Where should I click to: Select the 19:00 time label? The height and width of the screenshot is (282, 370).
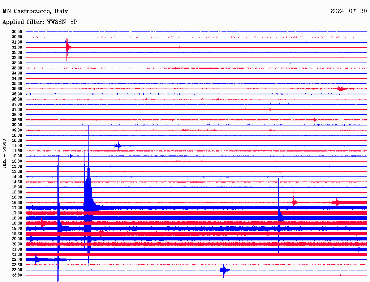pyautogui.click(x=17, y=228)
